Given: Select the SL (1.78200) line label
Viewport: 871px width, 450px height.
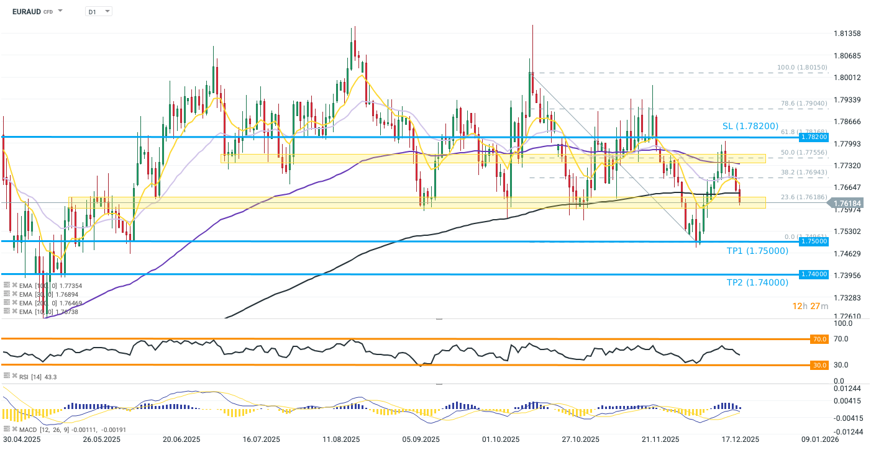Looking at the screenshot, I should (x=750, y=126).
